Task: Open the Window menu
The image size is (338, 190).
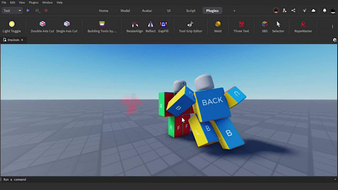Action: coord(47,2)
